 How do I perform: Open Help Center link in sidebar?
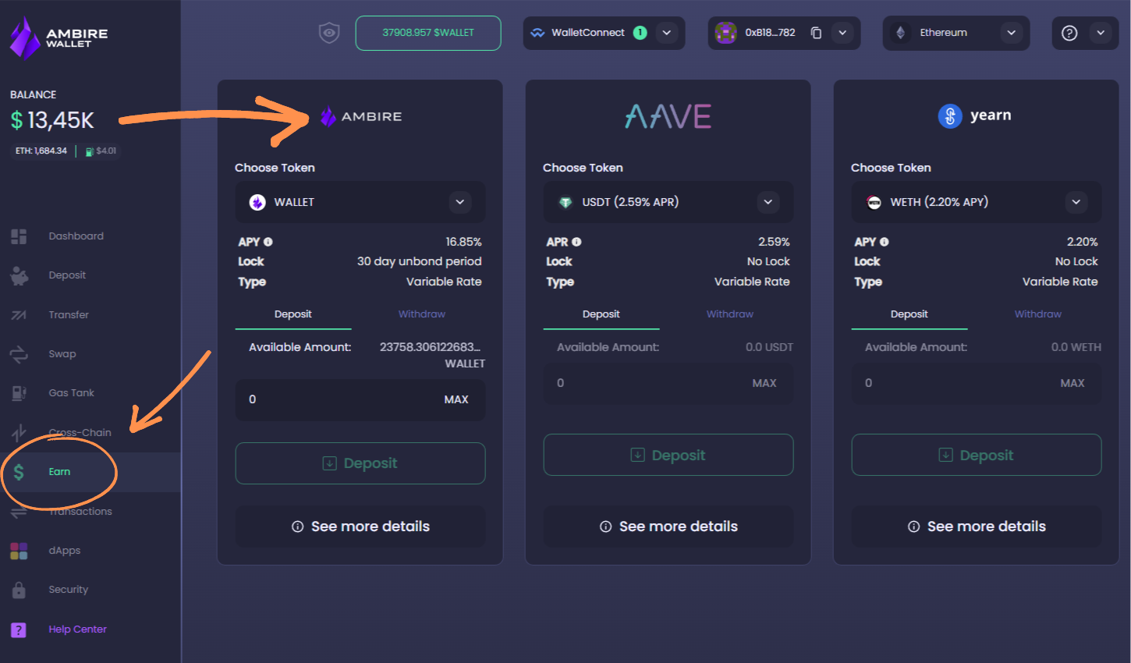pos(77,629)
